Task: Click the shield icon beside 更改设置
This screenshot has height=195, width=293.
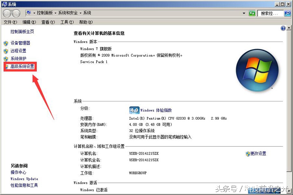Action: coord(248,154)
